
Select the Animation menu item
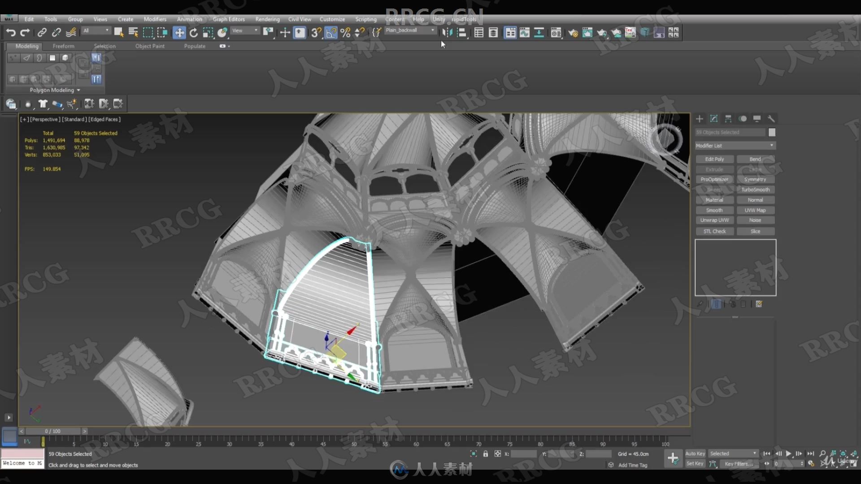pyautogui.click(x=189, y=19)
